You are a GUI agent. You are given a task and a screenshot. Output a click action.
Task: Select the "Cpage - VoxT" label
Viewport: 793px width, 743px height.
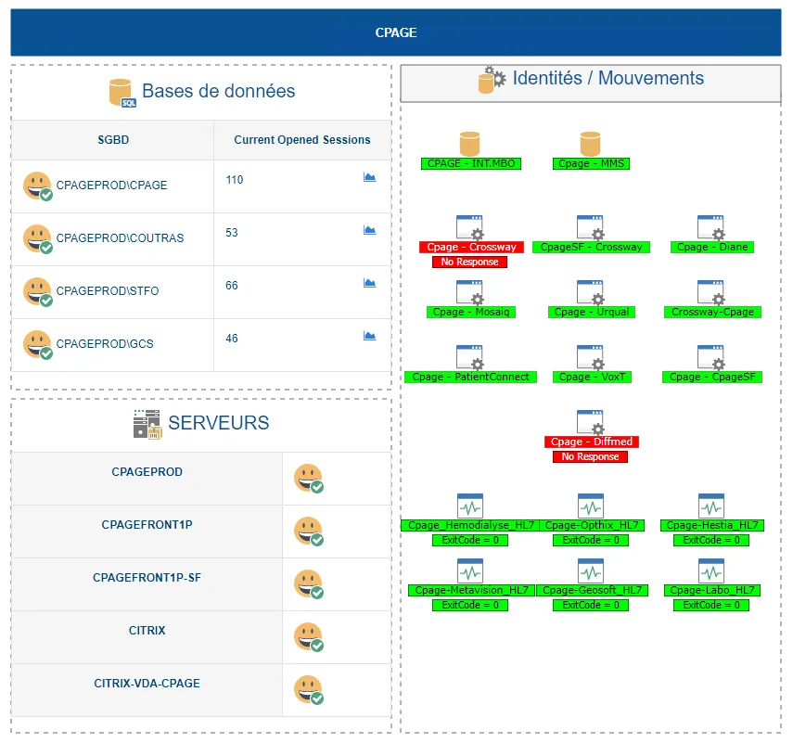(591, 377)
